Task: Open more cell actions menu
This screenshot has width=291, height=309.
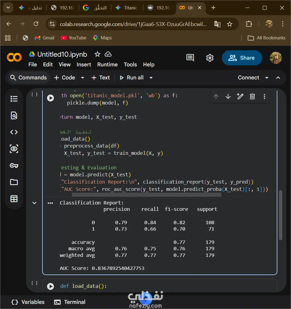Action: pyautogui.click(x=264, y=97)
